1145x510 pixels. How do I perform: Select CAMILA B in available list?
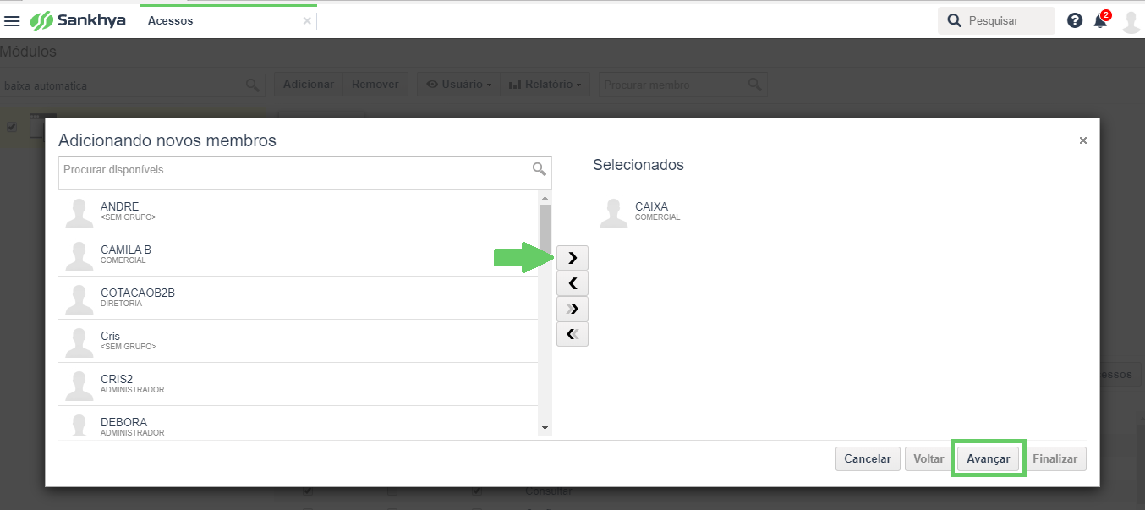click(x=299, y=255)
